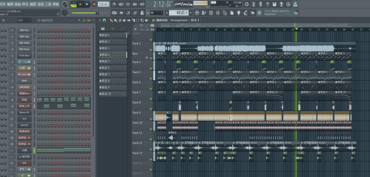Open the mixer shortcut icon
Viewport: 370px width, 177px height.
tap(218, 13)
